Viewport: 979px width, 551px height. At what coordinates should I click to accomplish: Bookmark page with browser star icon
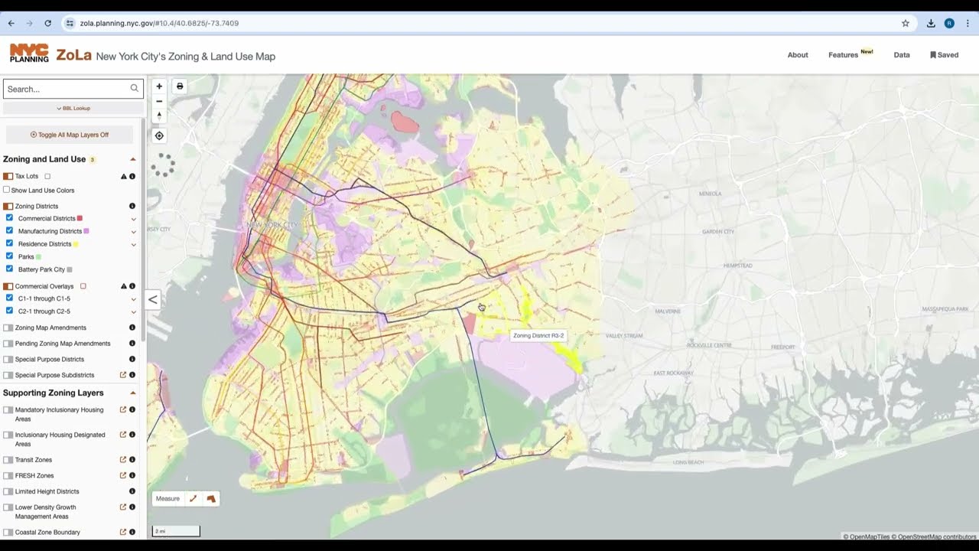[906, 23]
